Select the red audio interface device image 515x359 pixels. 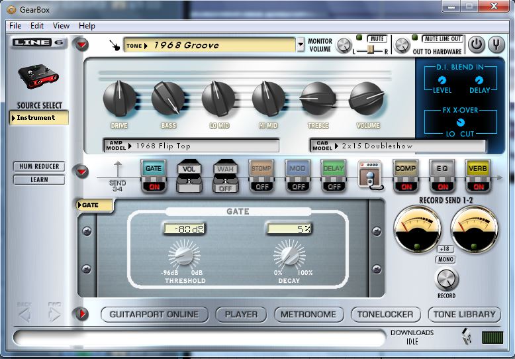tap(38, 76)
